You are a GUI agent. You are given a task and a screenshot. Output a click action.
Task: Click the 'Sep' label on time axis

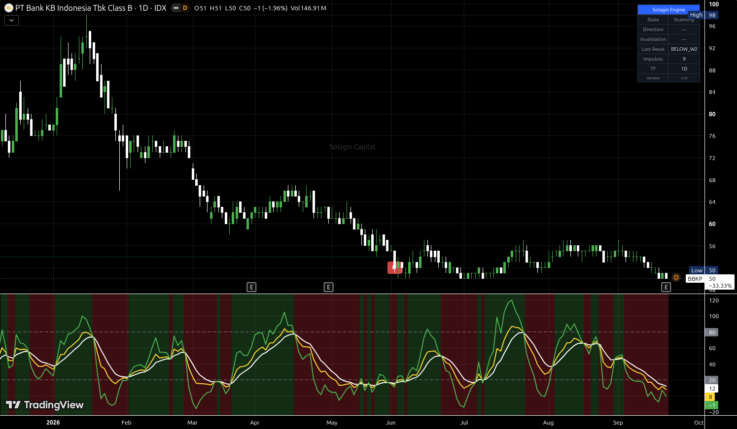coord(618,423)
